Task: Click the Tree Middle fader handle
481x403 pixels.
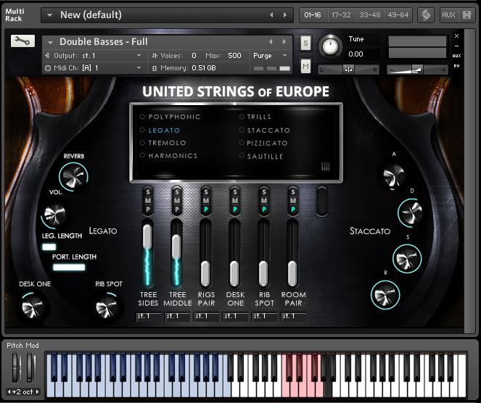Action: (176, 247)
